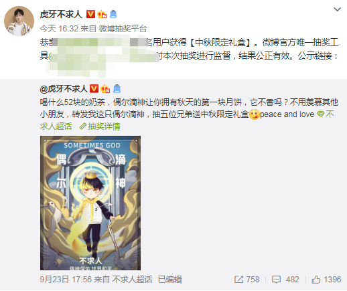Click the V verified badge in the reposted post
The height and width of the screenshot is (291, 347).
[x=94, y=89]
